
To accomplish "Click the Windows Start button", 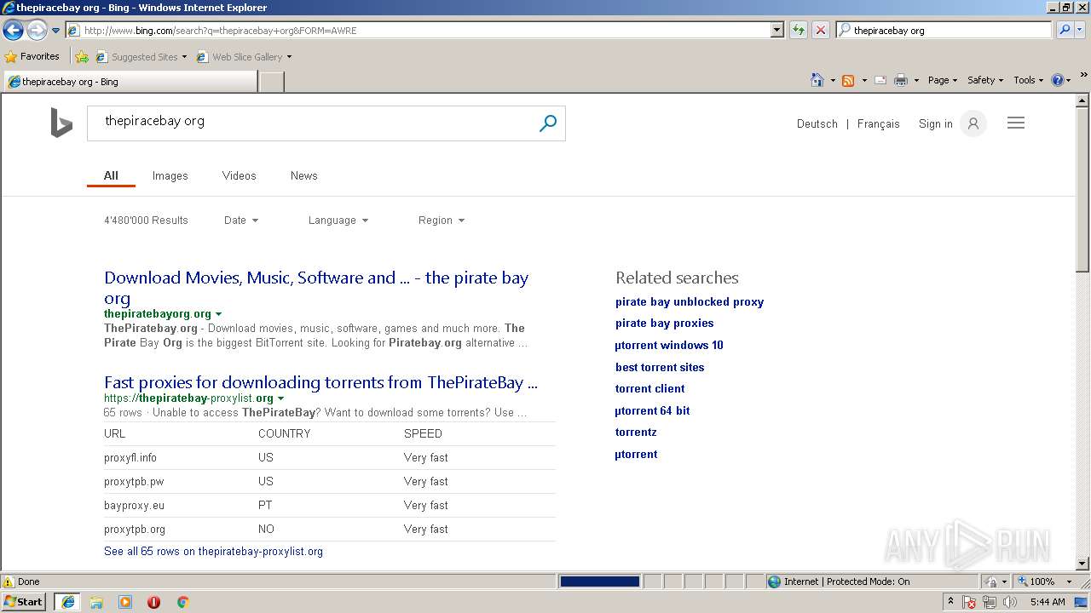I will (24, 602).
